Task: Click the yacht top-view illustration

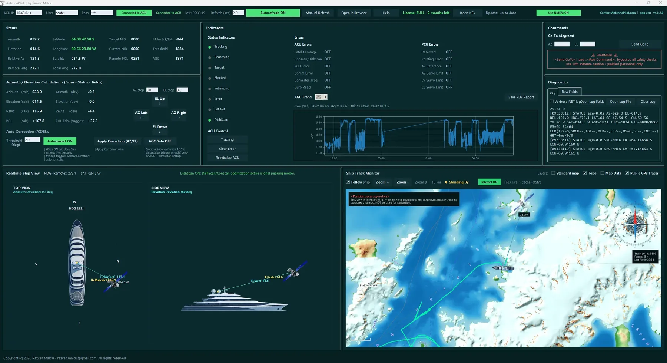Action: (x=77, y=263)
